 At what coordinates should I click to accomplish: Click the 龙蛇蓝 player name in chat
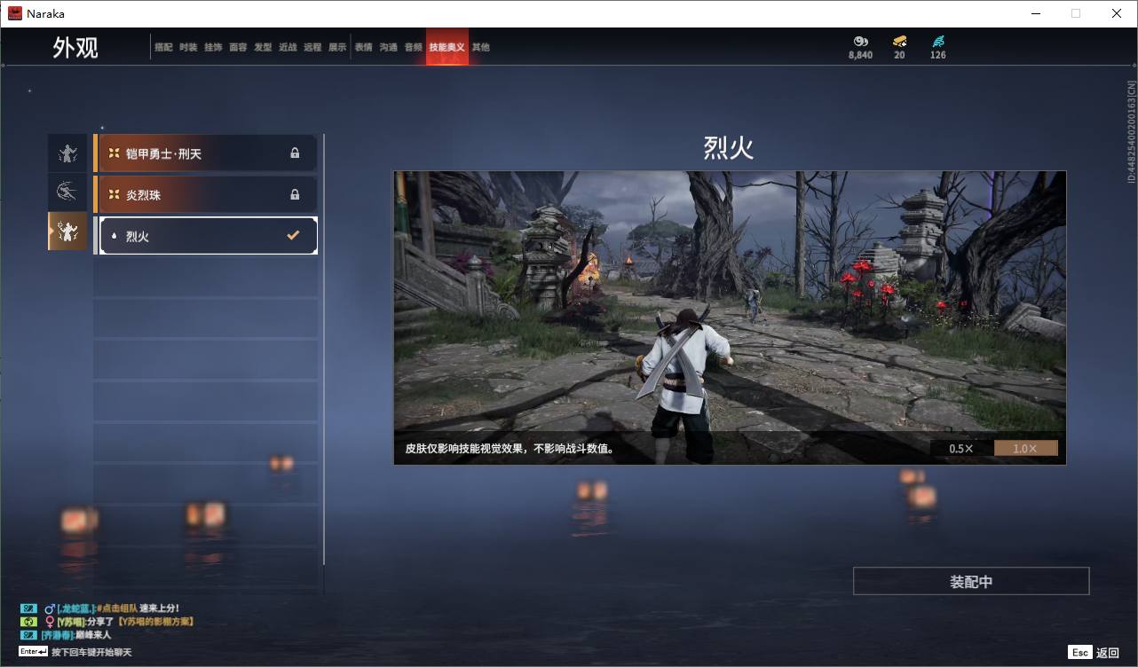(x=76, y=608)
